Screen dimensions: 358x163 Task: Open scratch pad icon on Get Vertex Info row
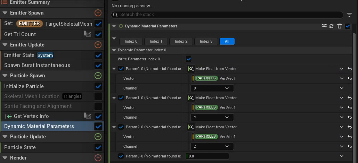coord(88,116)
